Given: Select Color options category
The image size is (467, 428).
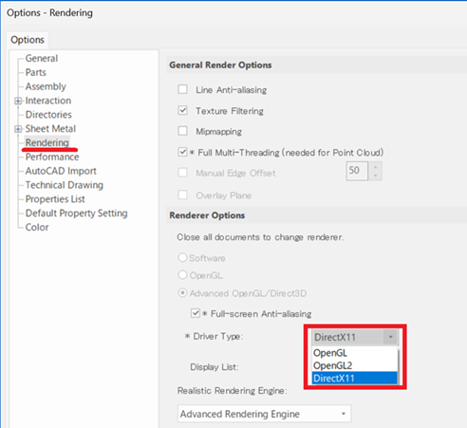Looking at the screenshot, I should pos(37,227).
